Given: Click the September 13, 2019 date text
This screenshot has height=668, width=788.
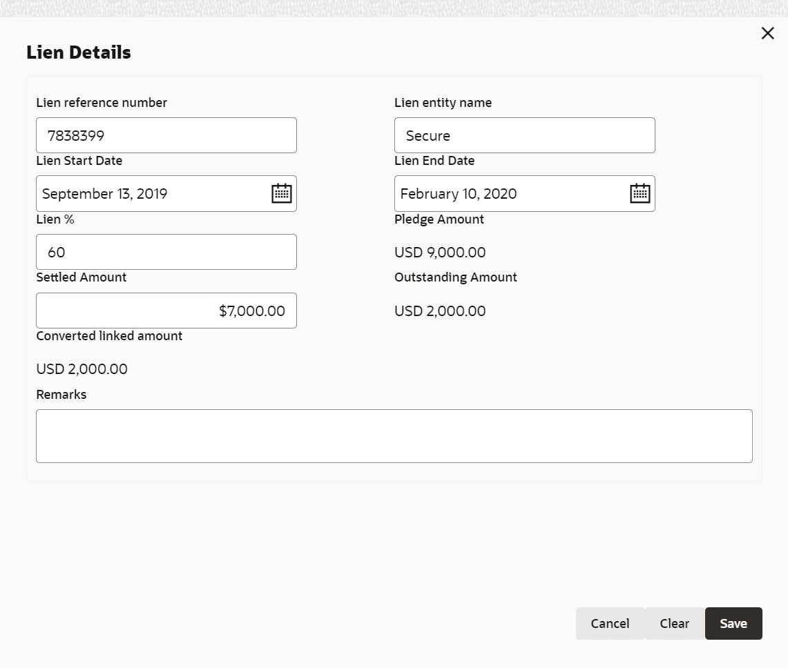Looking at the screenshot, I should pyautogui.click(x=105, y=194).
